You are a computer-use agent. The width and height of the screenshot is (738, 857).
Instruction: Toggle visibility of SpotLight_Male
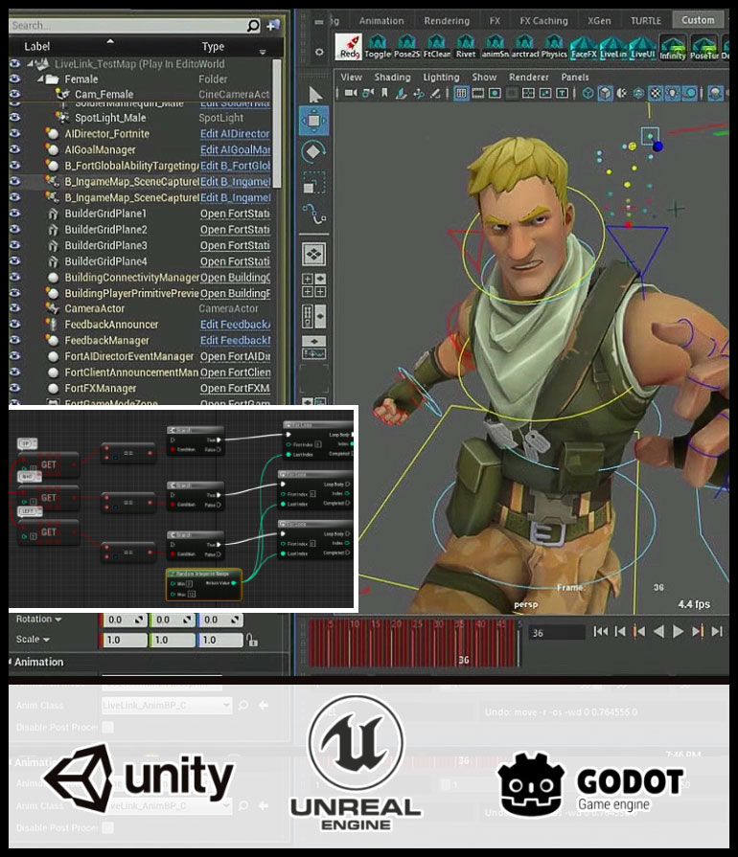click(14, 117)
